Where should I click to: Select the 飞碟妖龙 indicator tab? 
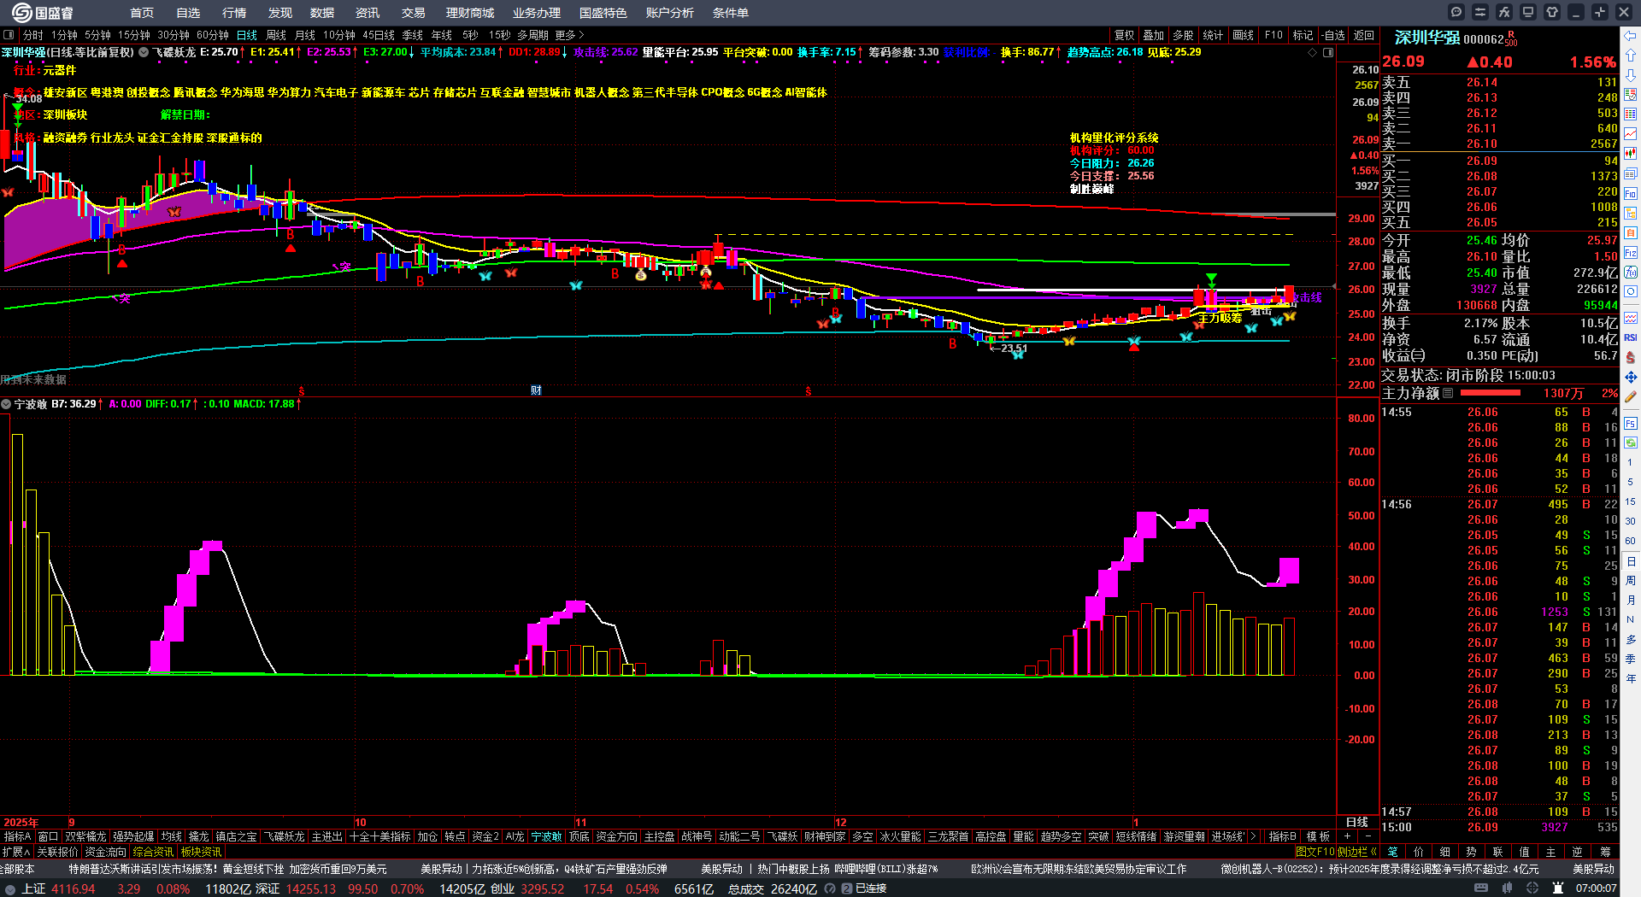point(284,836)
